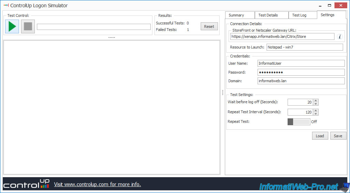Click the info icon beside the StoreFront URL
The width and height of the screenshot is (350, 193).
click(x=340, y=37)
